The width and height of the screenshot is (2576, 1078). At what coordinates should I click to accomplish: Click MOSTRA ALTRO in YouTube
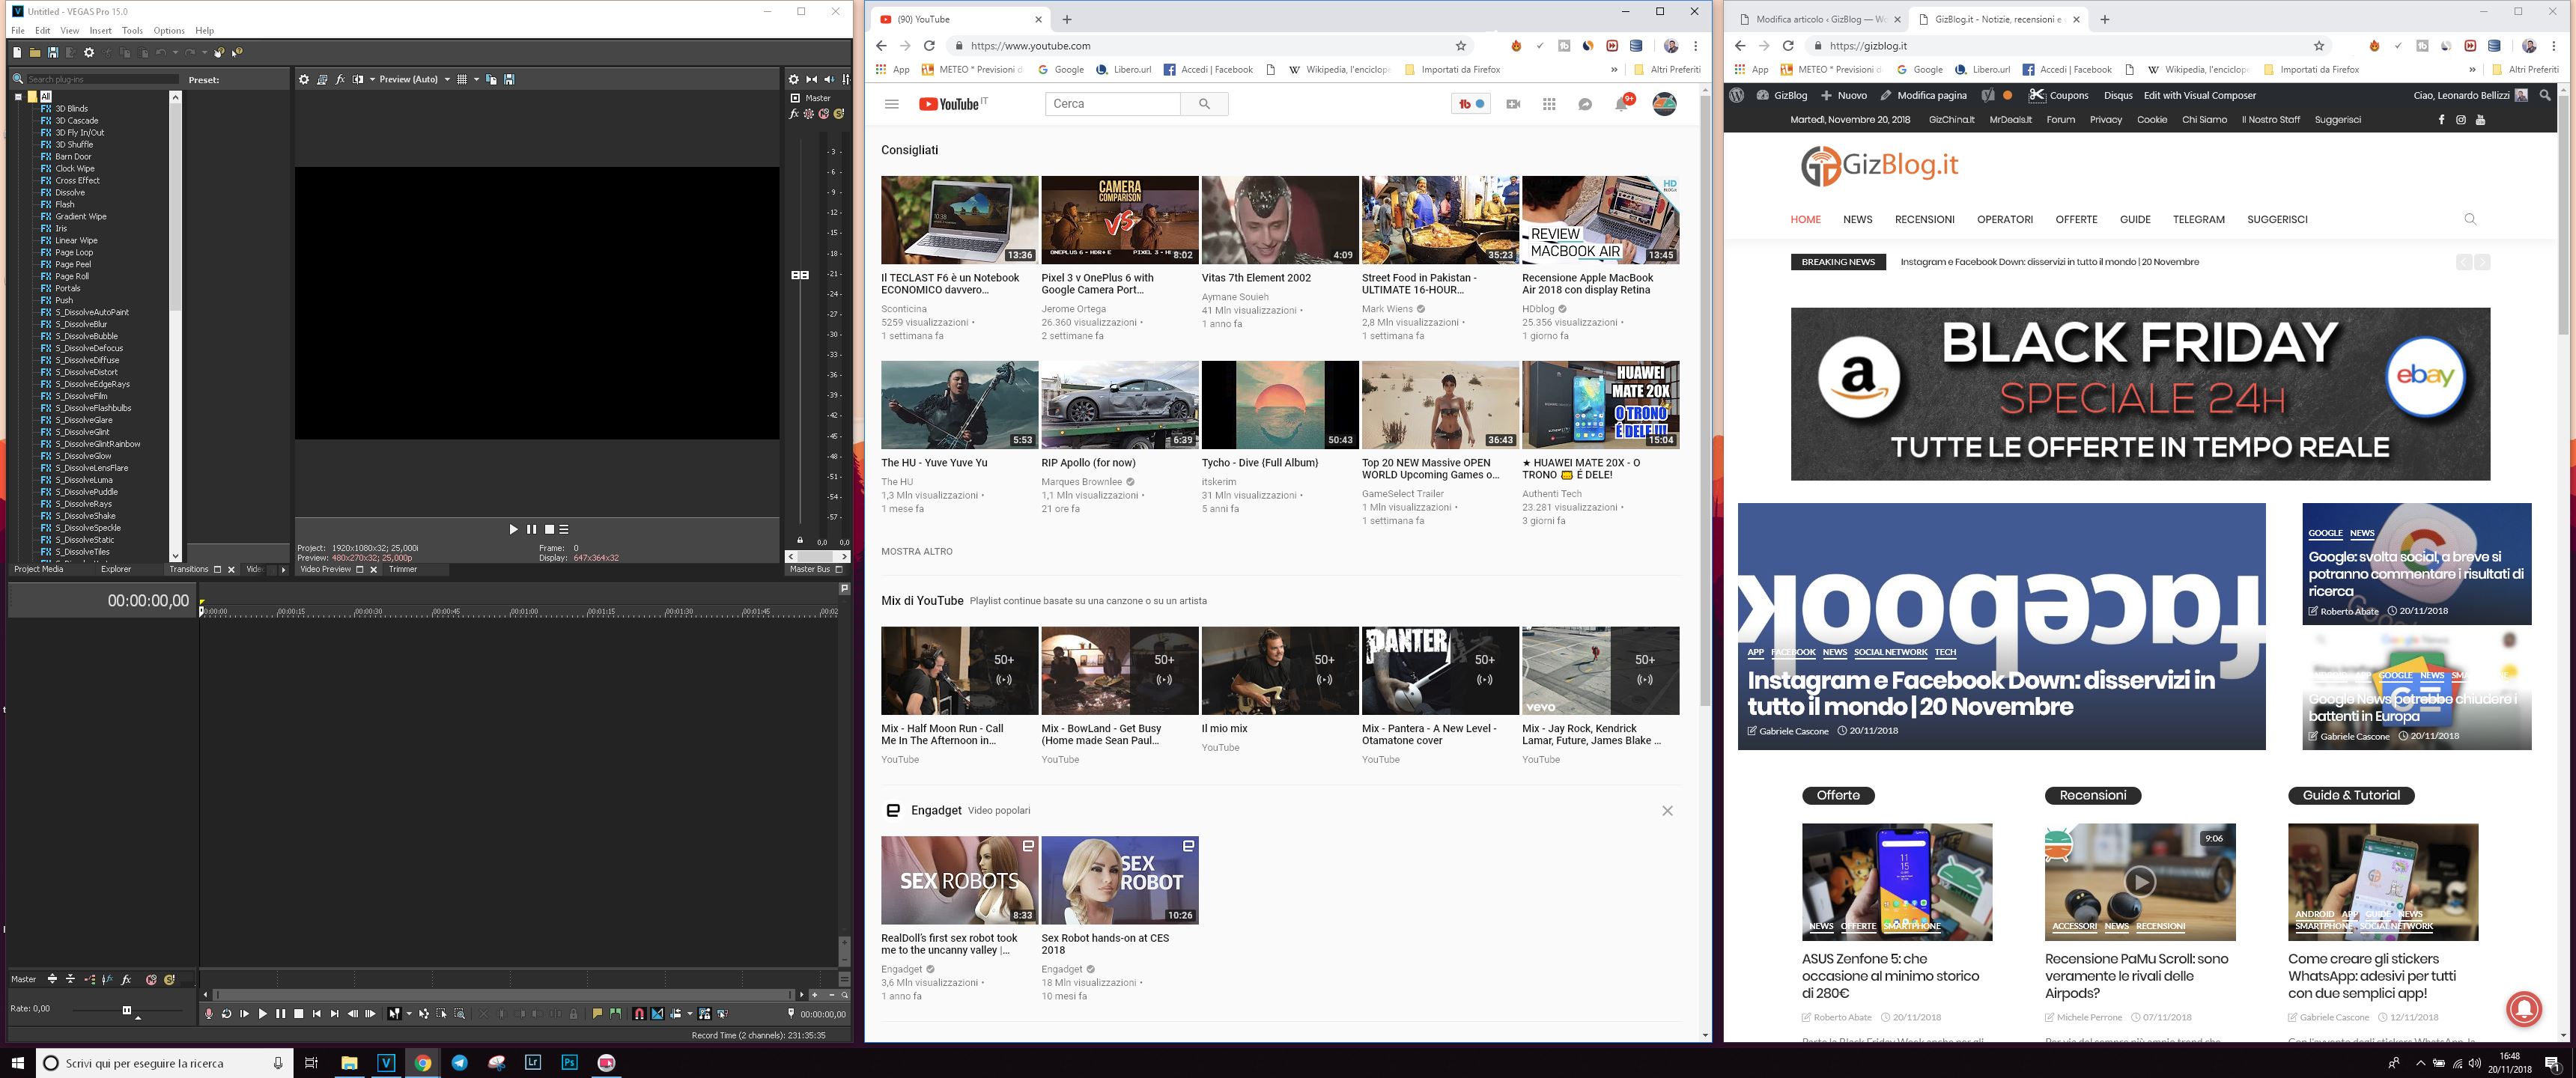pos(917,551)
